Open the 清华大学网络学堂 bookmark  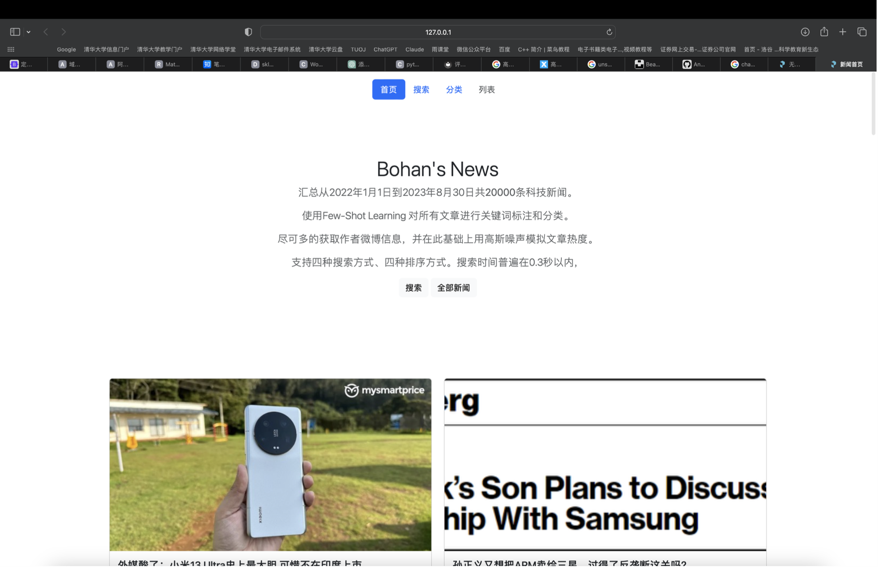(x=213, y=49)
